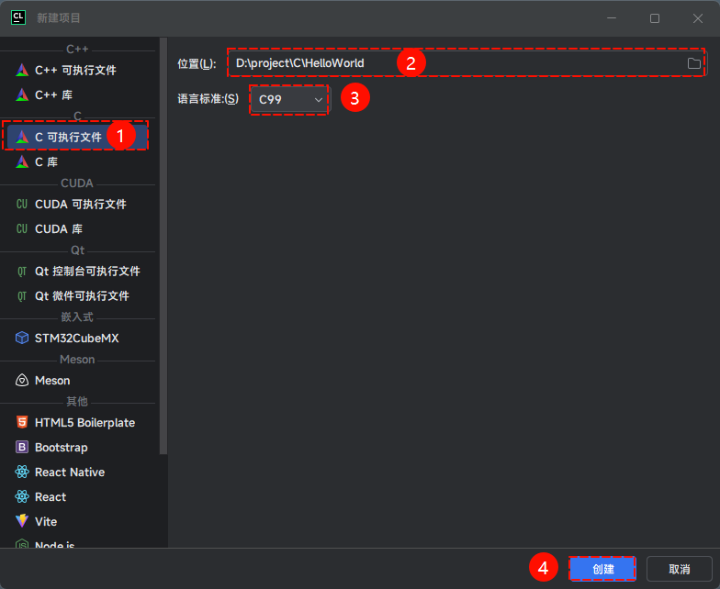The height and width of the screenshot is (589, 720).
Task: Click the browse folder icon in location field
Action: coord(693,63)
